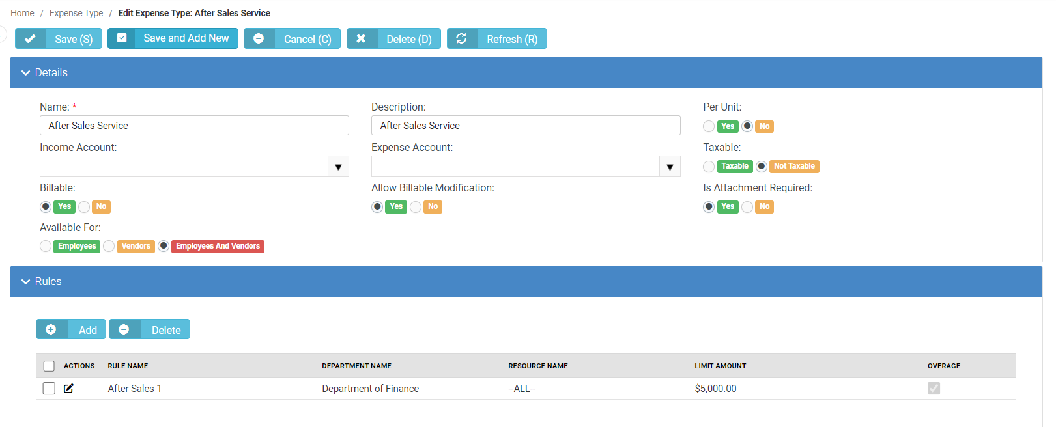This screenshot has width=1056, height=427.
Task: Collapse the Details section
Action: pyautogui.click(x=26, y=73)
